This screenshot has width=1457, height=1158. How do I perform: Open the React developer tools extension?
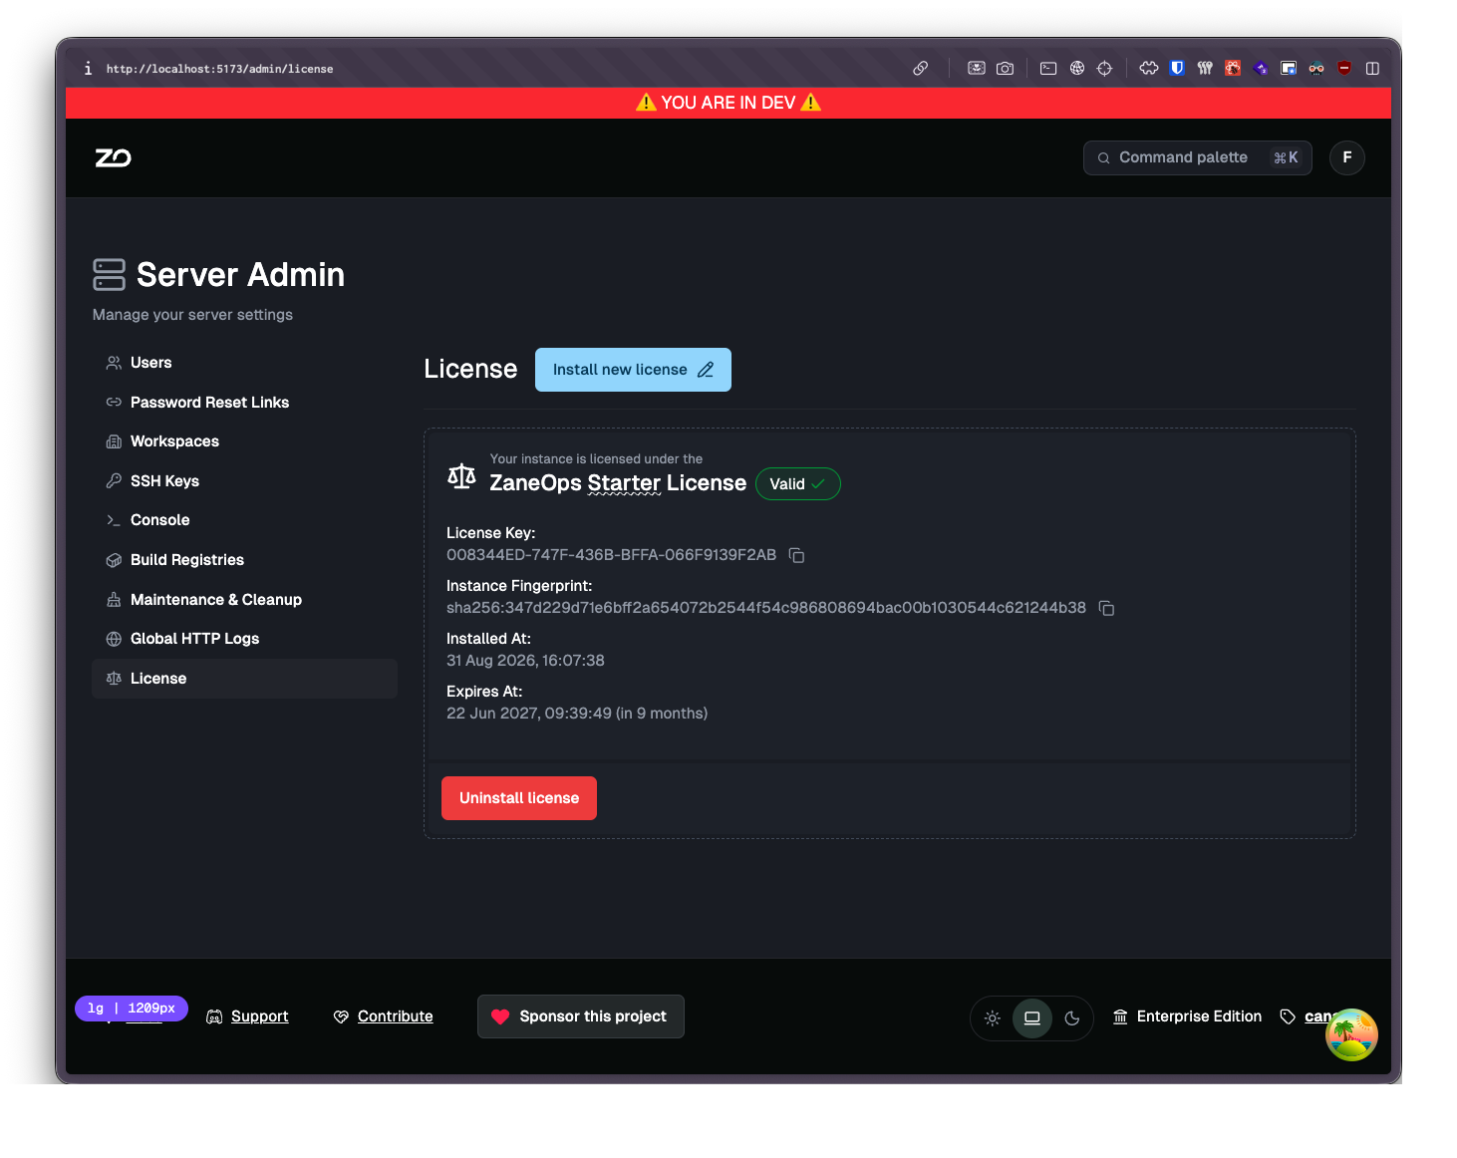1233,69
